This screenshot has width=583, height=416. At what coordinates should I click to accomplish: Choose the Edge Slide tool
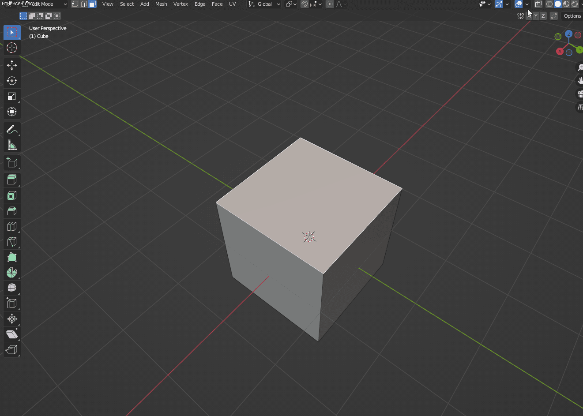(x=12, y=304)
